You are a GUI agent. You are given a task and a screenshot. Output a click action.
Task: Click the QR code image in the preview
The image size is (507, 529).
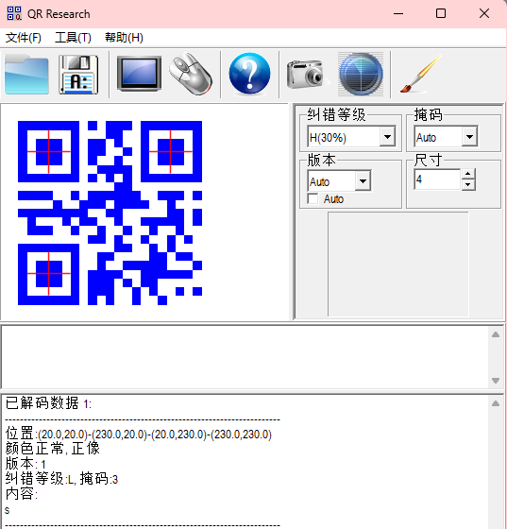point(110,213)
